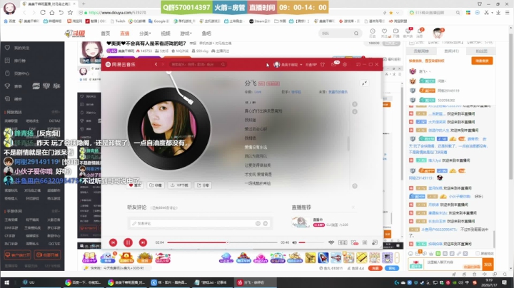Open Douyu followed channels heart icon
Screen dimensions: 514x288
pos(384,32)
